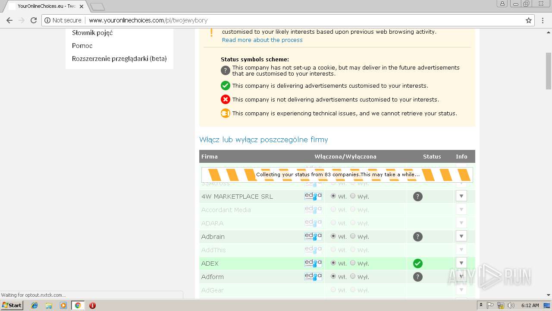Click the red X symbol in the legend
Viewport: 552px width, 311px height.
pos(226,99)
